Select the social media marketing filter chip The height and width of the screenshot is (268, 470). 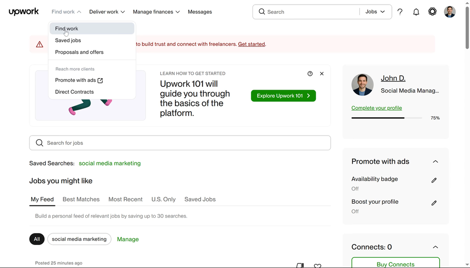(79, 239)
